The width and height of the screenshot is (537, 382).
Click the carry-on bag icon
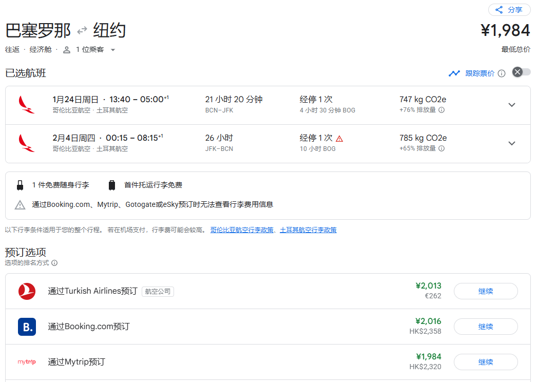[x=20, y=185]
